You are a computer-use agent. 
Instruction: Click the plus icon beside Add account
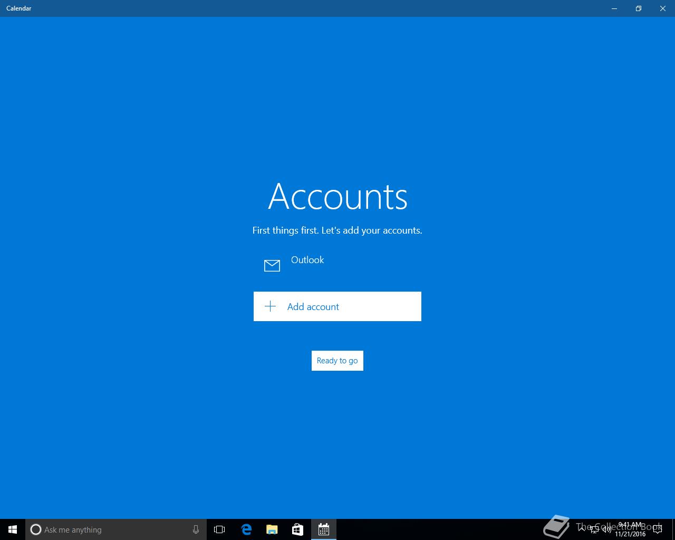click(x=271, y=306)
